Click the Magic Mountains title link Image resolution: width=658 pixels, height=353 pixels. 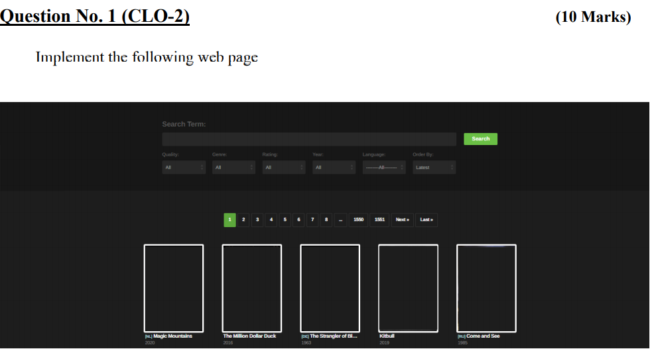click(173, 336)
